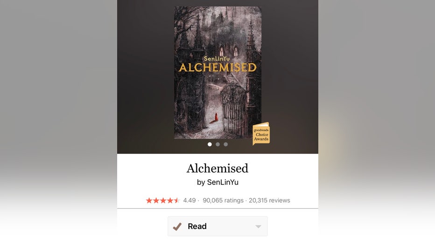Click the half-filled fifth rating star
This screenshot has height=244, width=435.
pyautogui.click(x=177, y=200)
